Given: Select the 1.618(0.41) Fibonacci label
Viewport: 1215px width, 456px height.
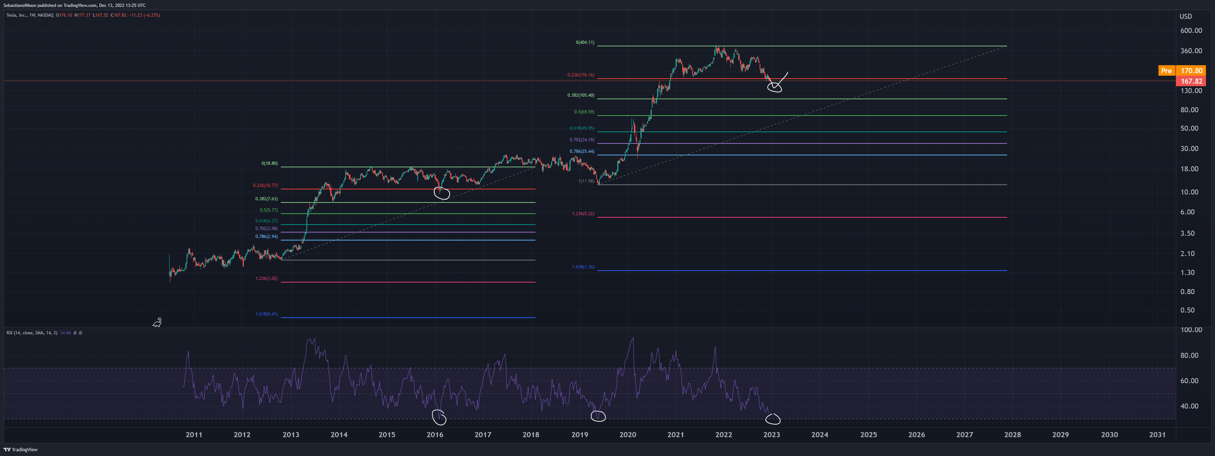Looking at the screenshot, I should [267, 314].
